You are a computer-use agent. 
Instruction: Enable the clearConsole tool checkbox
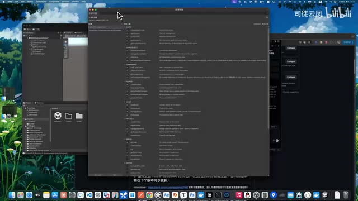pyautogui.click(x=128, y=146)
